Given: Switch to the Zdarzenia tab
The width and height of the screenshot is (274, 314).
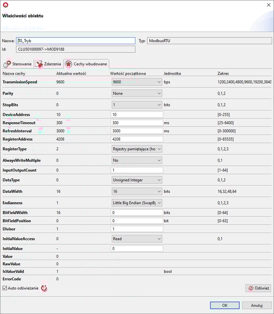Looking at the screenshot, I should click(x=48, y=64).
